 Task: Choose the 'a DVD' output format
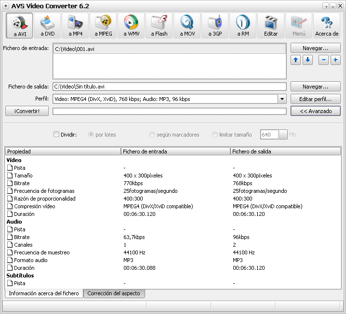click(47, 25)
